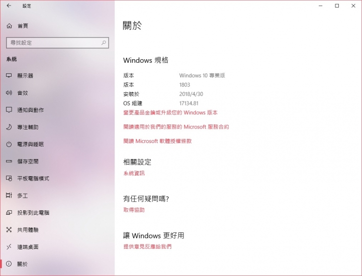Click the 安裝於 label
Screen dimensions: 362x276
[131, 94]
